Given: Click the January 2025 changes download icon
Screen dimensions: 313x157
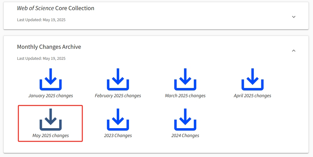Looking at the screenshot, I should click(x=50, y=79).
